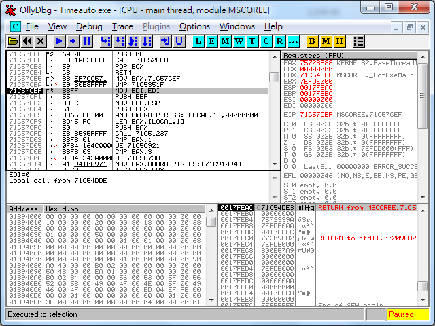Click the EAX register value 75723388

(x=316, y=63)
